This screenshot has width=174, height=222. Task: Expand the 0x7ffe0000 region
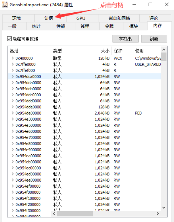tap(13, 64)
